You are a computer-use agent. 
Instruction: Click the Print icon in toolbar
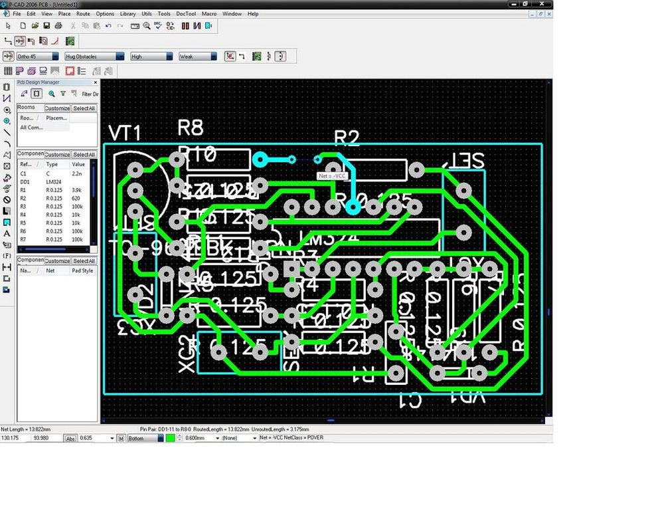click(x=58, y=25)
